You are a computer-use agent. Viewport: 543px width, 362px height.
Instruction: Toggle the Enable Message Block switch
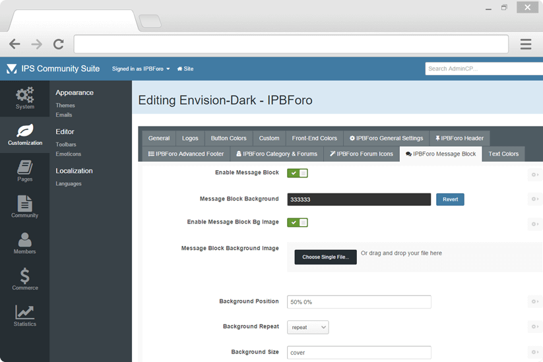pos(297,173)
